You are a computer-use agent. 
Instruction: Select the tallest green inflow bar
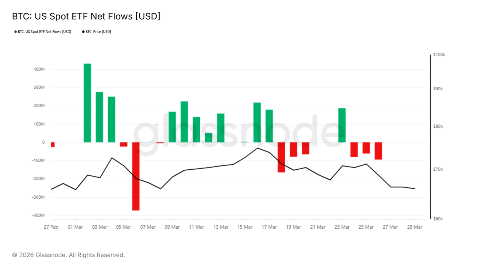coord(87,103)
